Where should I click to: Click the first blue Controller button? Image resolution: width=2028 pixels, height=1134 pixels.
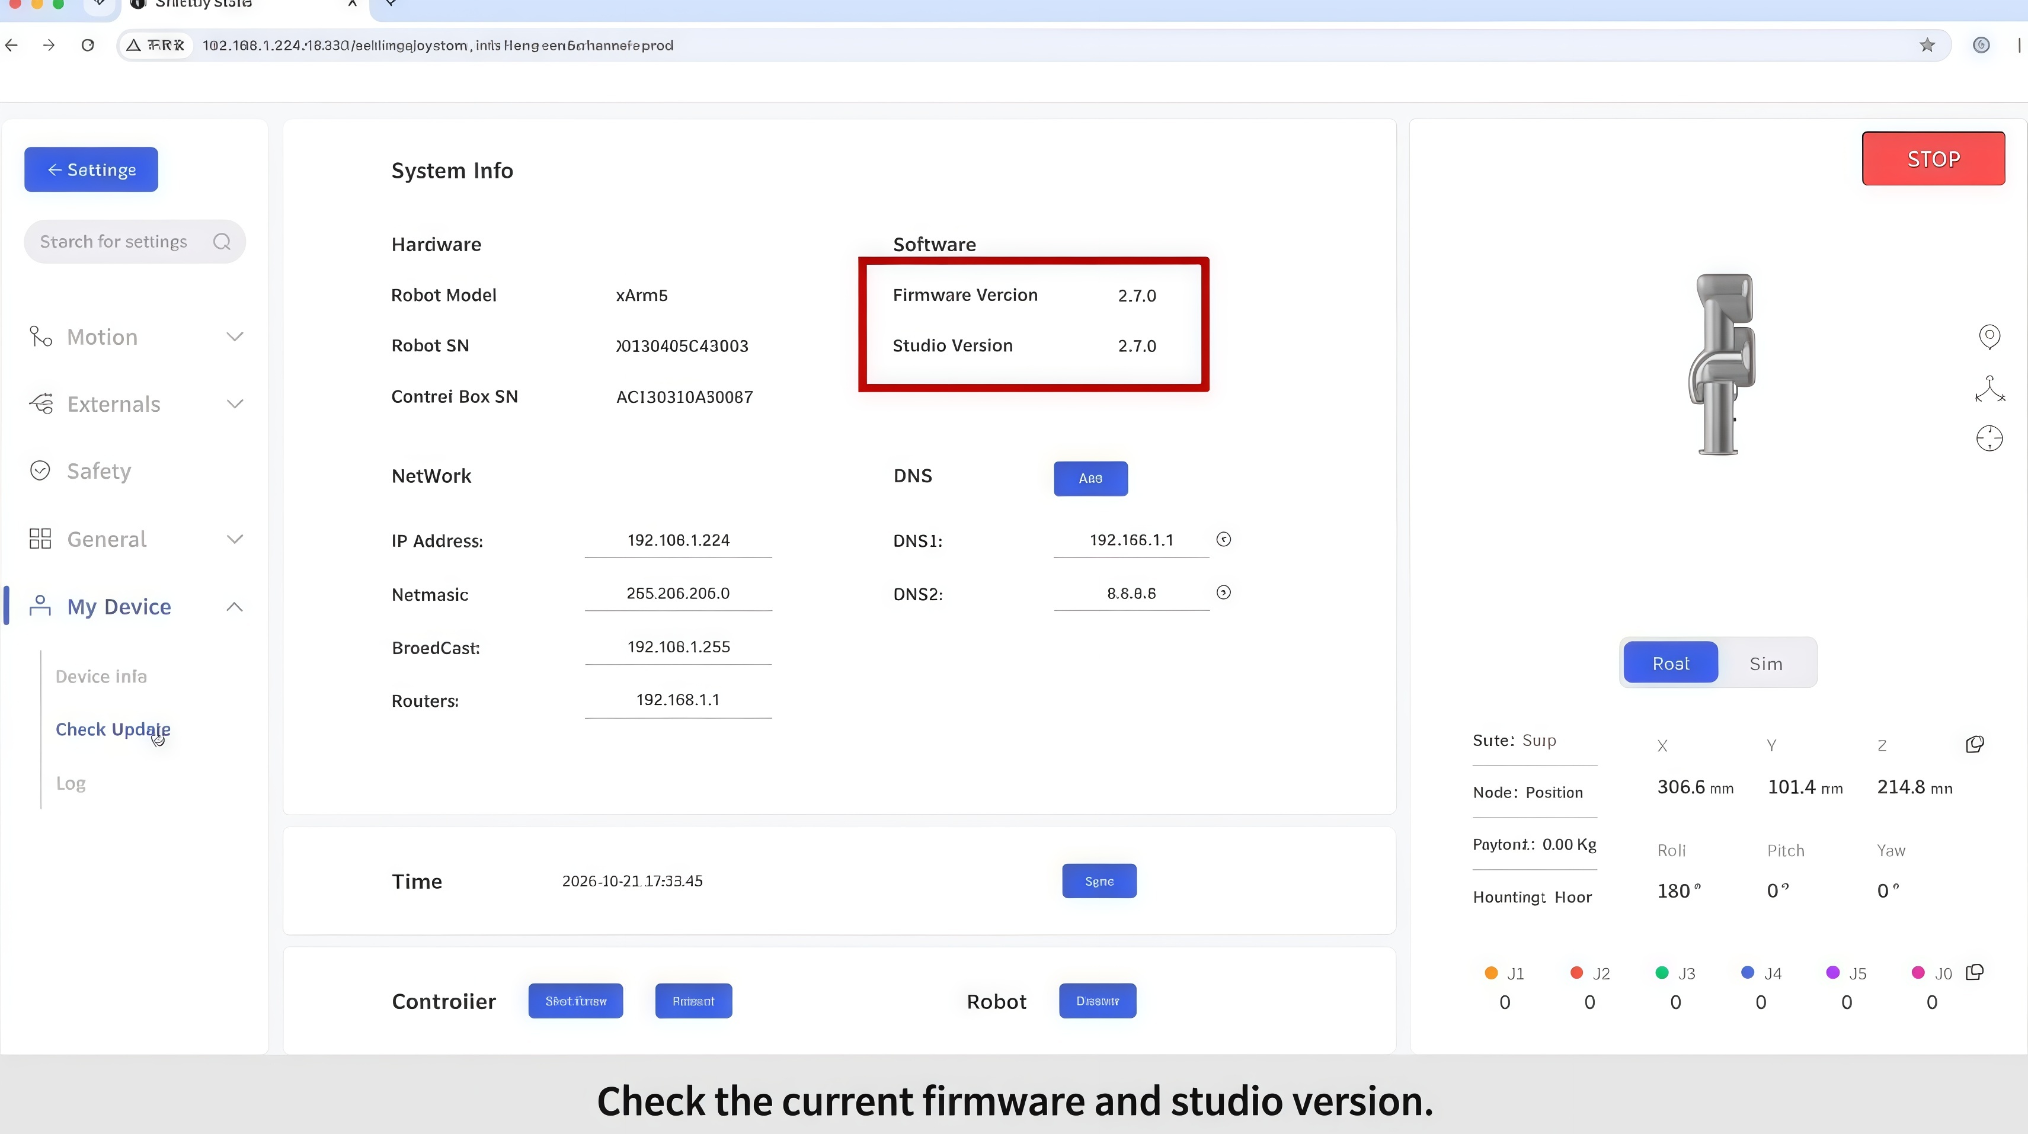575,1001
